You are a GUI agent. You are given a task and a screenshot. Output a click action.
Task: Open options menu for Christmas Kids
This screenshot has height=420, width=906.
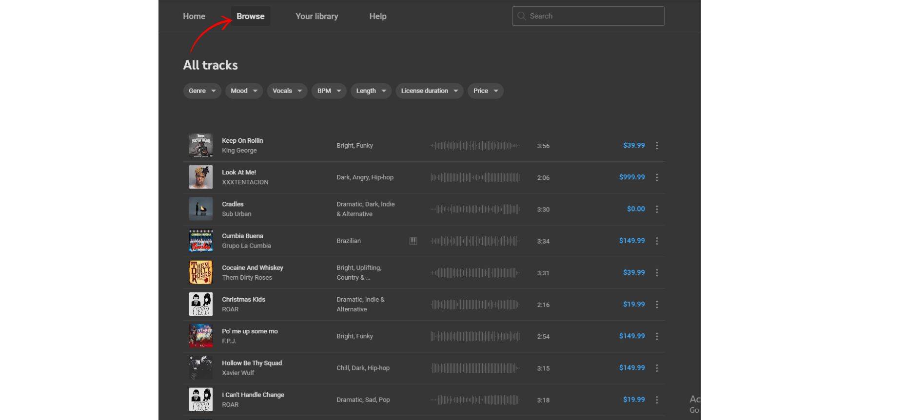[x=657, y=305]
